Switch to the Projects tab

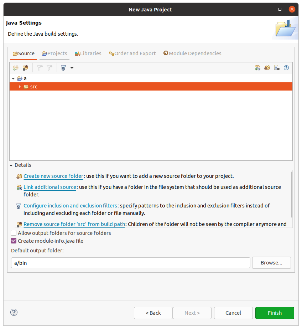pyautogui.click(x=54, y=53)
